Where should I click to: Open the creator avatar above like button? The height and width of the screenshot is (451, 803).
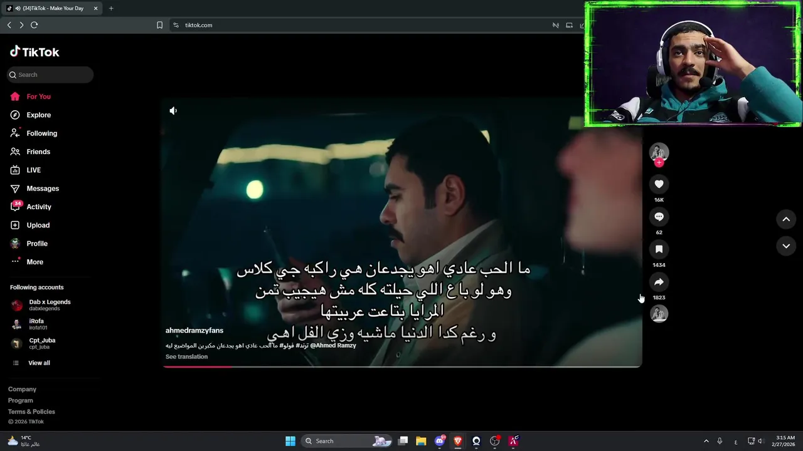pyautogui.click(x=659, y=152)
